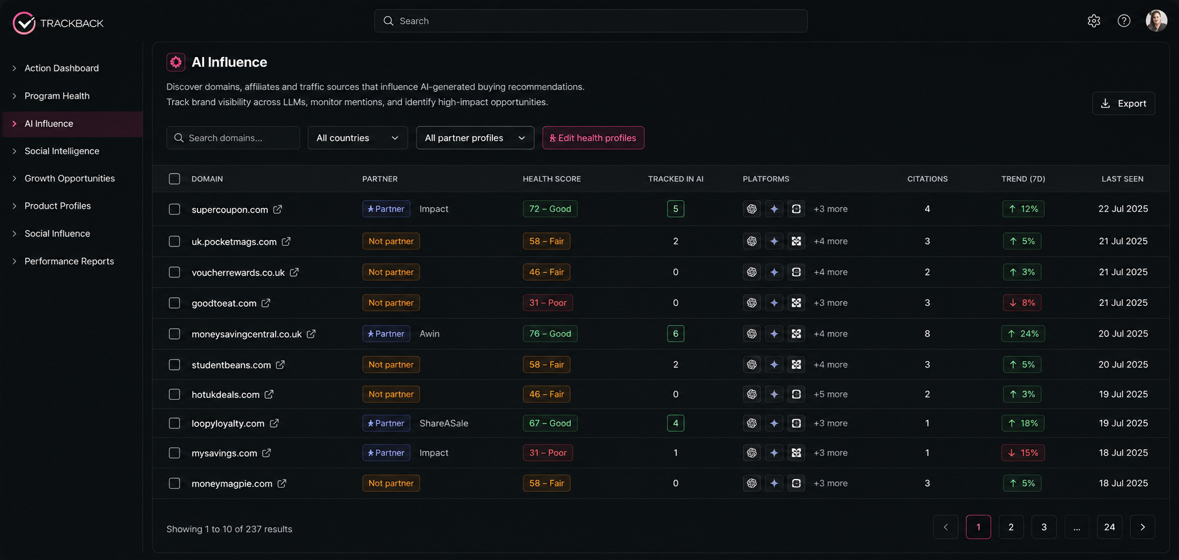Open the help question mark icon
Viewport: 1179px width, 560px height.
click(1124, 21)
